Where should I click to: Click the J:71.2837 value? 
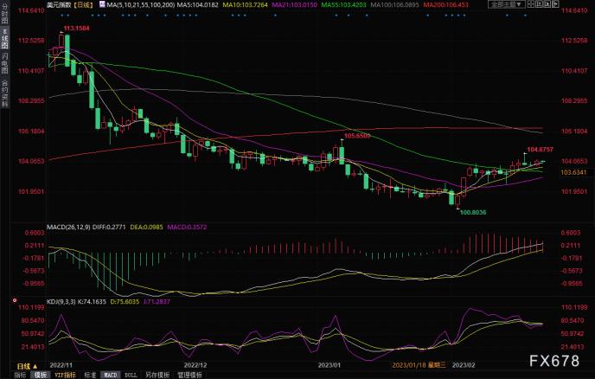(157, 301)
